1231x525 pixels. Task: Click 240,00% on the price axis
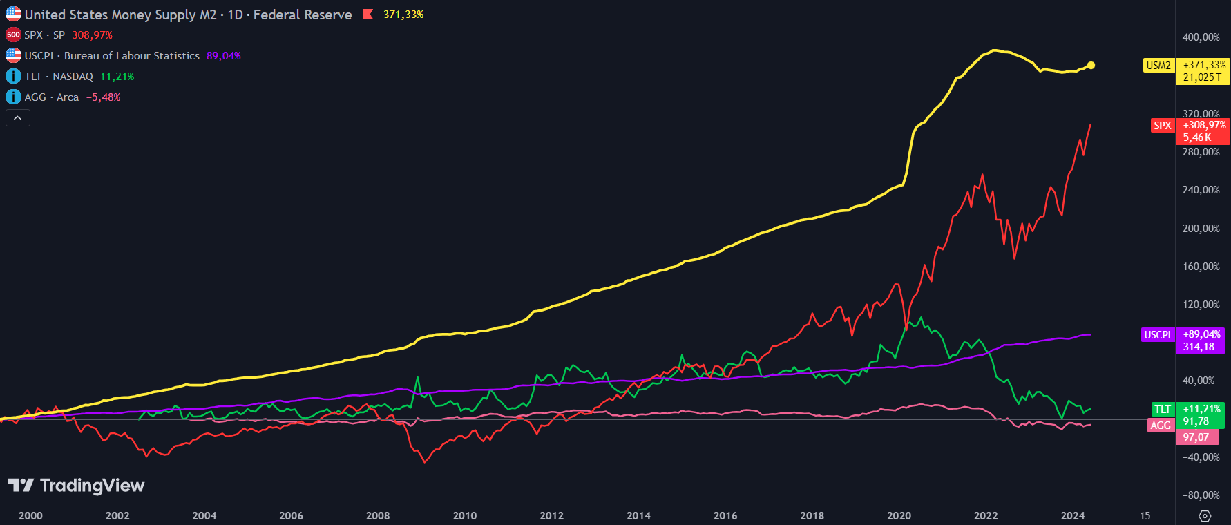click(1201, 190)
